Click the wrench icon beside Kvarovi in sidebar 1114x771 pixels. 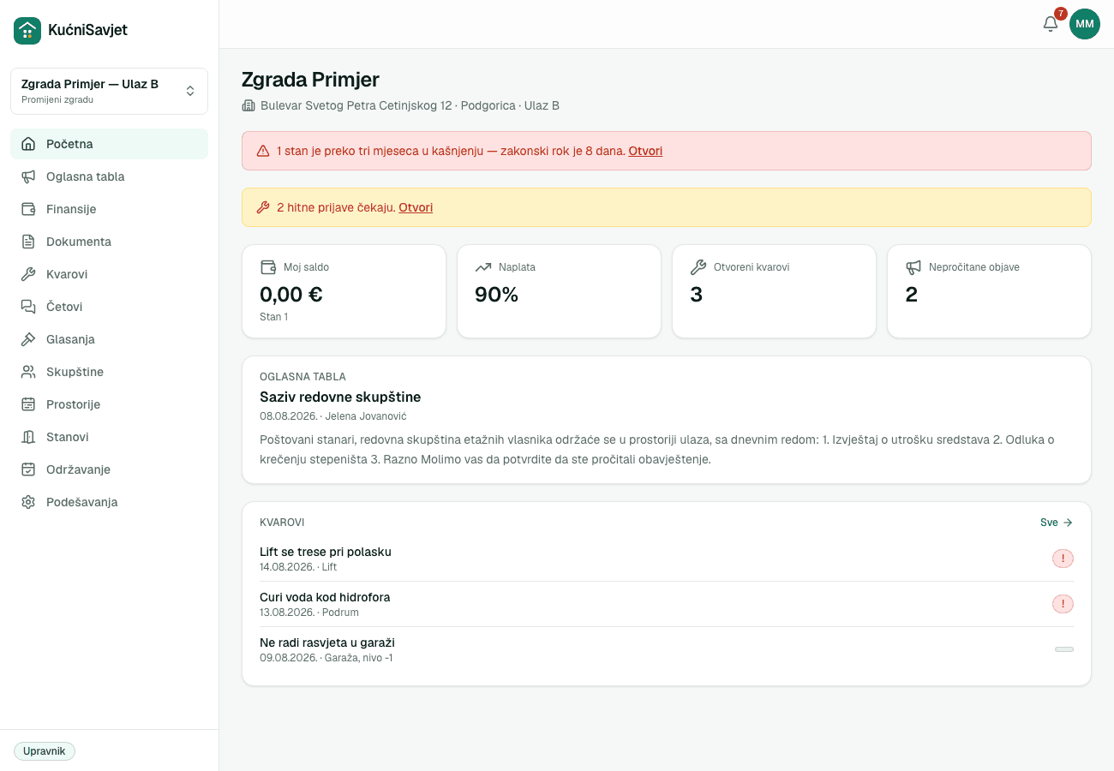click(28, 274)
